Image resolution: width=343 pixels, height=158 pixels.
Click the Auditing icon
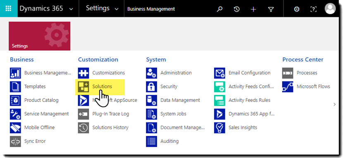[151, 141]
